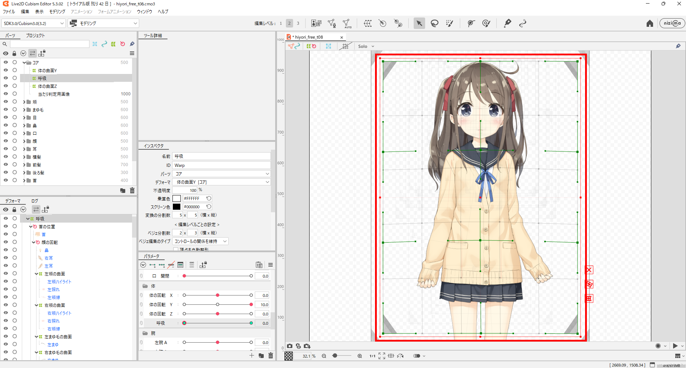
Task: Switch to the ログ tab
Action: pos(35,201)
